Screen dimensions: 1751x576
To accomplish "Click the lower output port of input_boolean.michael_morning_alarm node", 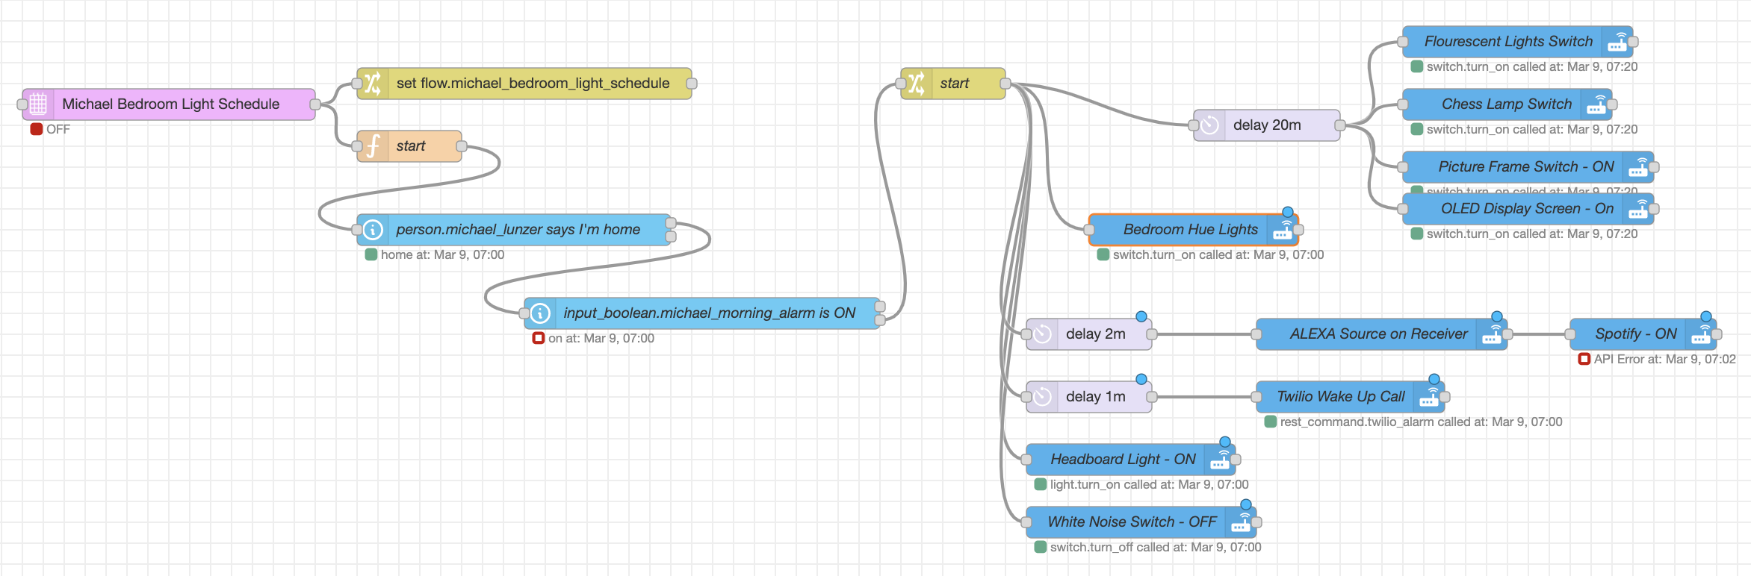I will (880, 320).
